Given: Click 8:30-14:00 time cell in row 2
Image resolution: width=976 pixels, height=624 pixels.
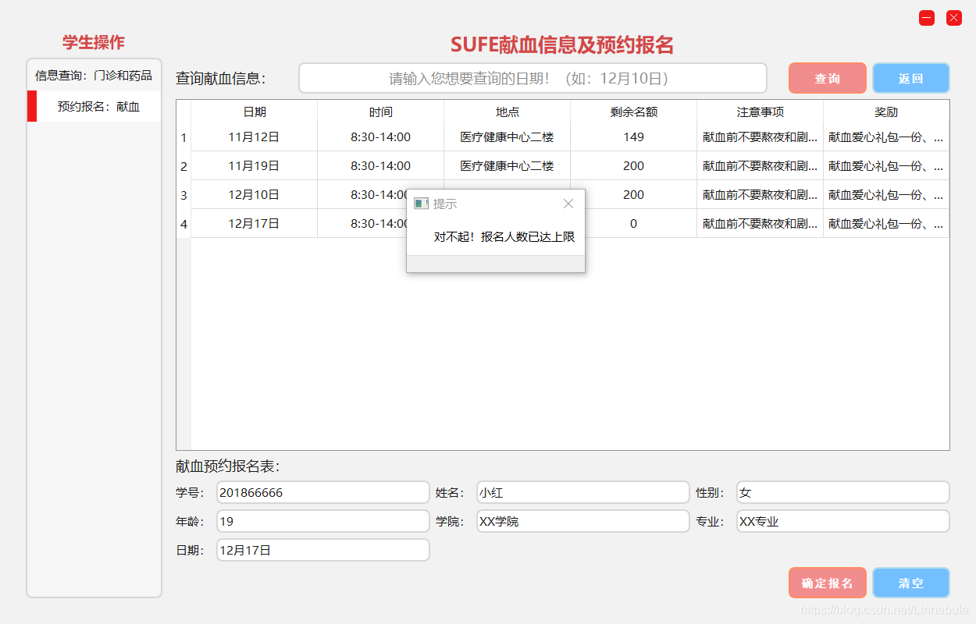Looking at the screenshot, I should click(381, 166).
